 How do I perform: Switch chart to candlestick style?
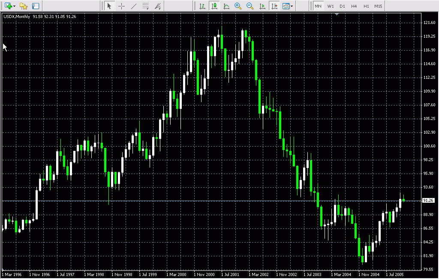(x=214, y=6)
